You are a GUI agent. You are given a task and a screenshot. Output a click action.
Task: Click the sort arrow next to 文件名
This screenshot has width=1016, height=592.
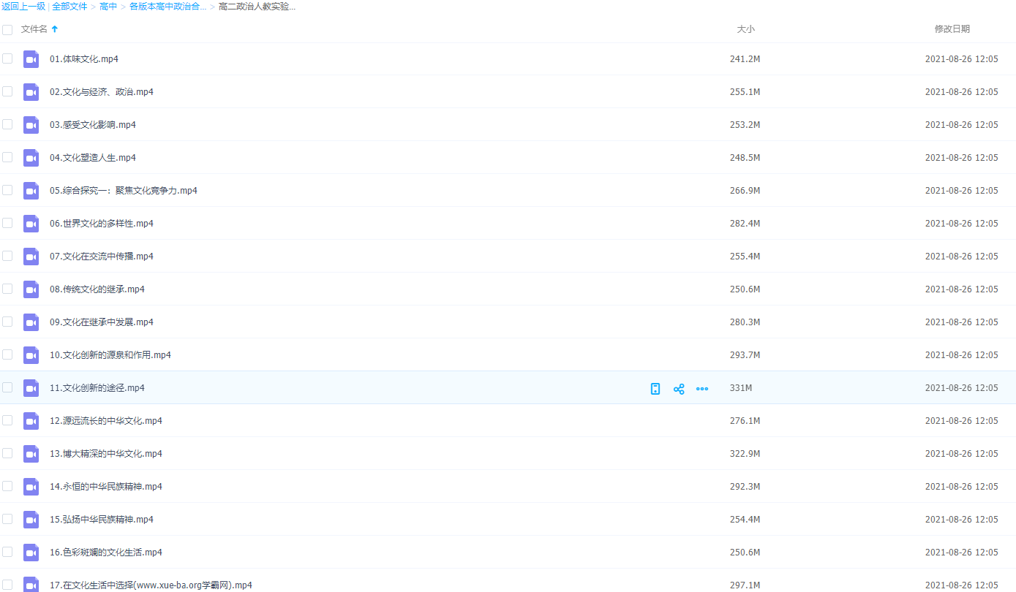55,29
